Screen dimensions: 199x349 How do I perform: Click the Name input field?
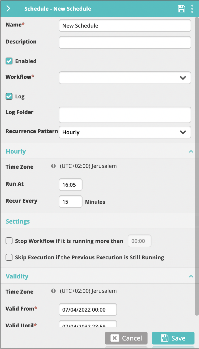pos(125,25)
